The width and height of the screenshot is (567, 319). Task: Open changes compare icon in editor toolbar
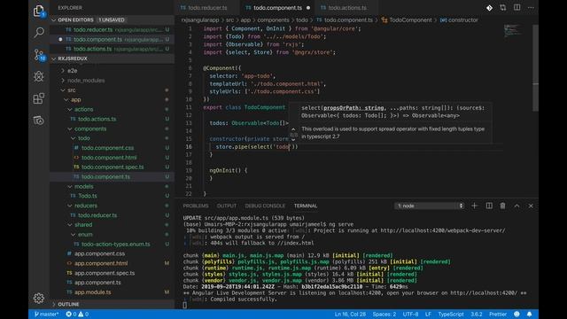503,8
